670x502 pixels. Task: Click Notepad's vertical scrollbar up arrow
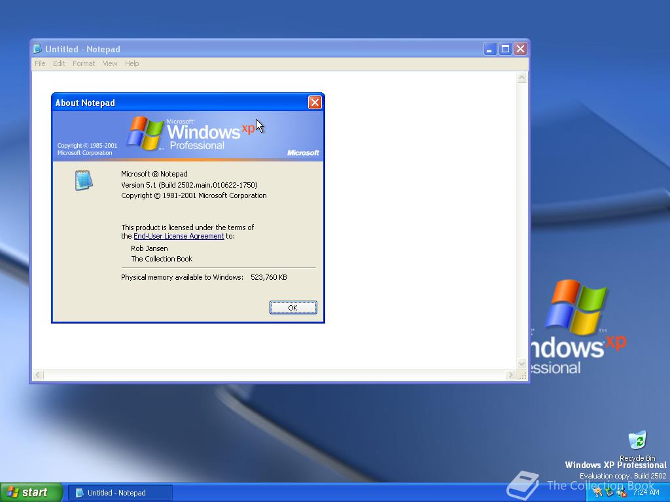pos(521,78)
